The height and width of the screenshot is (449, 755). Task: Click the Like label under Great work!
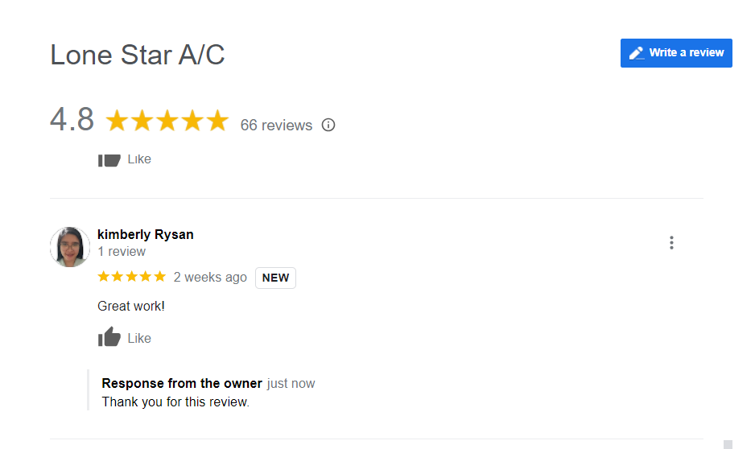point(139,338)
